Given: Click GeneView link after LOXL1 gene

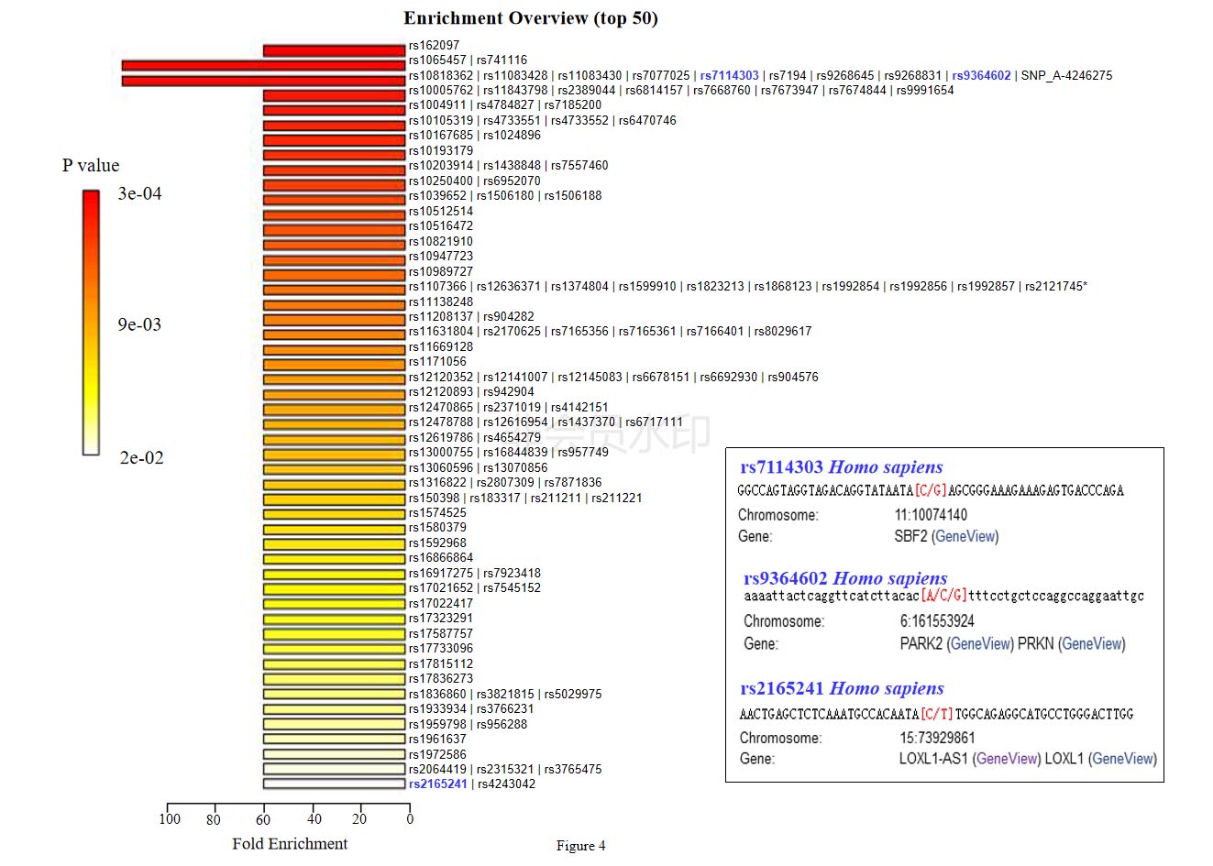Looking at the screenshot, I should (1123, 758).
